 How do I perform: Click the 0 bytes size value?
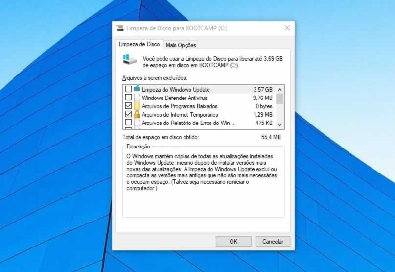pyautogui.click(x=264, y=106)
